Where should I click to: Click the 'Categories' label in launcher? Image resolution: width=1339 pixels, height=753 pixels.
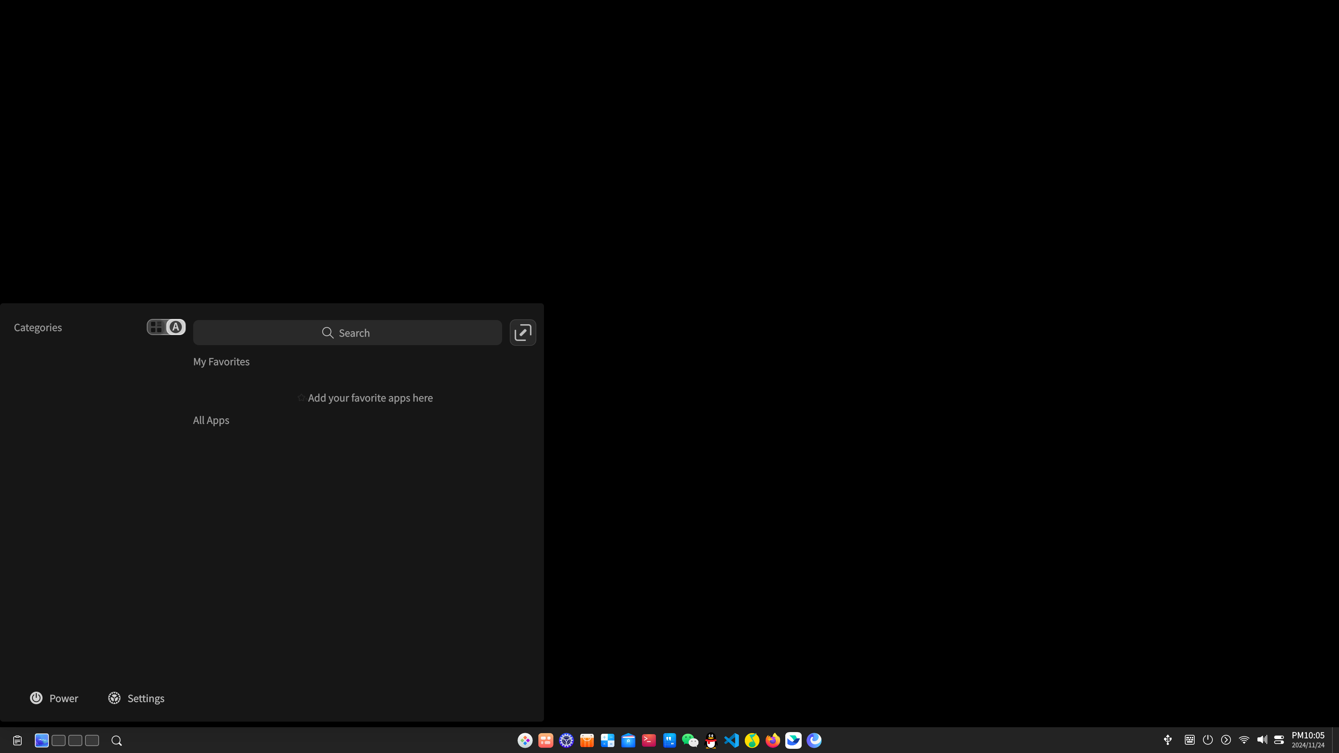pyautogui.click(x=38, y=327)
